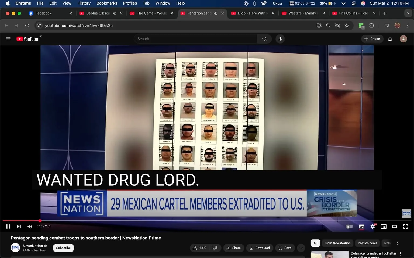
Task: Mute the video with the volume icon
Action: [x=29, y=226]
